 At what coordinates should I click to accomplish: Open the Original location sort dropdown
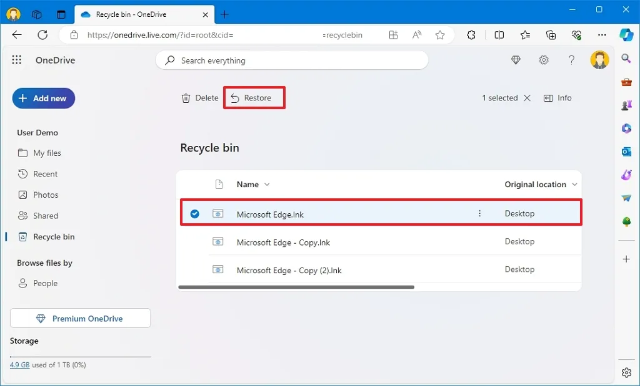pyautogui.click(x=574, y=184)
